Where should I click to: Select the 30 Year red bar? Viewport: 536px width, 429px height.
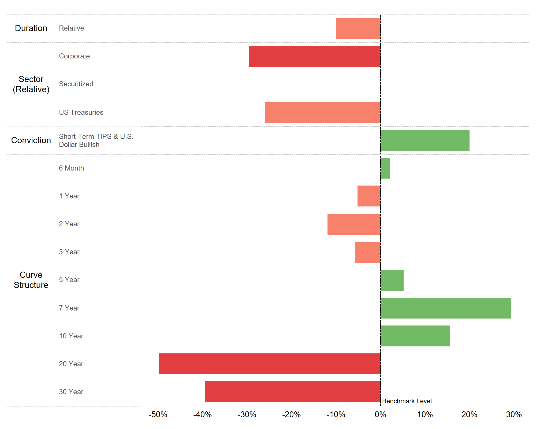[293, 392]
